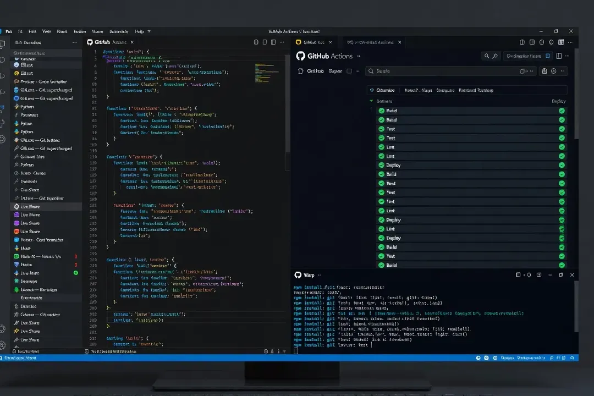Click the breadcrumb path at the editor's bottom
The height and width of the screenshot is (396, 594).
coord(110,351)
